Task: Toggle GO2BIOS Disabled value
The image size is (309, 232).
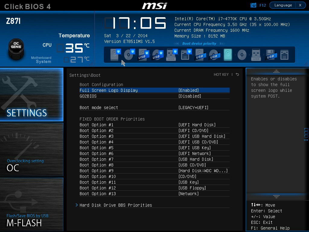Action: [190, 96]
